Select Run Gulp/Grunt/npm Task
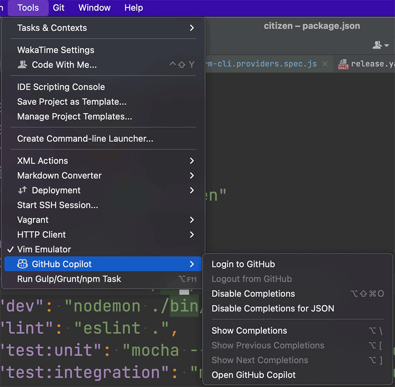The width and height of the screenshot is (395, 387). point(103,279)
